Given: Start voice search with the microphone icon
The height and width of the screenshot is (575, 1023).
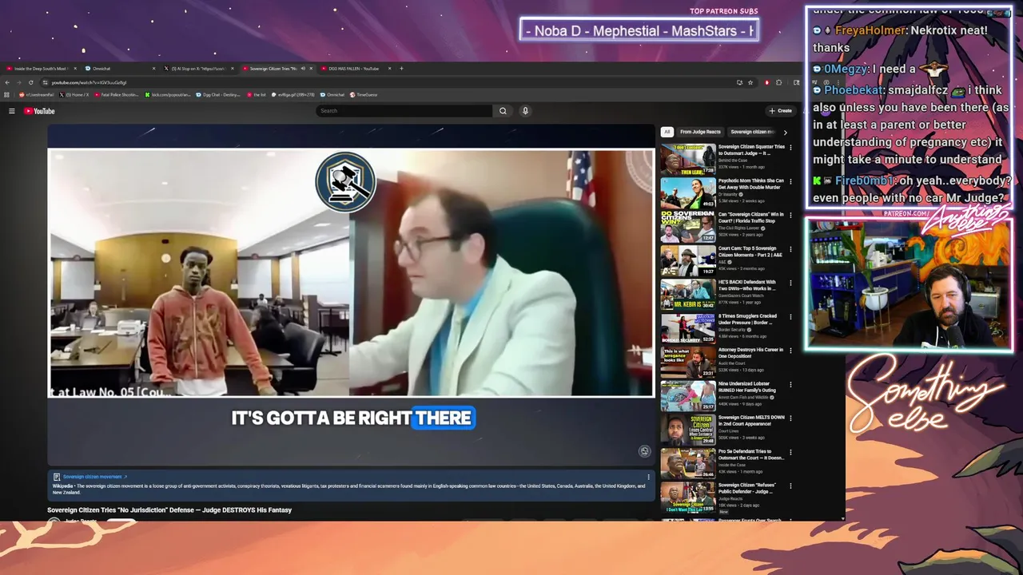Looking at the screenshot, I should pyautogui.click(x=525, y=111).
